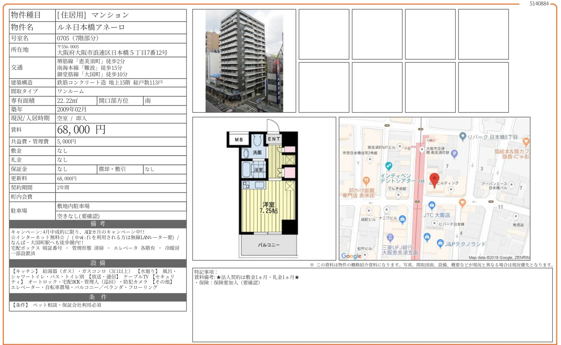Viewport: 561px width, 345px height.
Task: Click the Map data ©2018 Google attribution
Action: pos(499,257)
